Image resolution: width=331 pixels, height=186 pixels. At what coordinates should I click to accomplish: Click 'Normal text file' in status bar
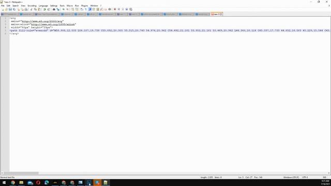7,177
